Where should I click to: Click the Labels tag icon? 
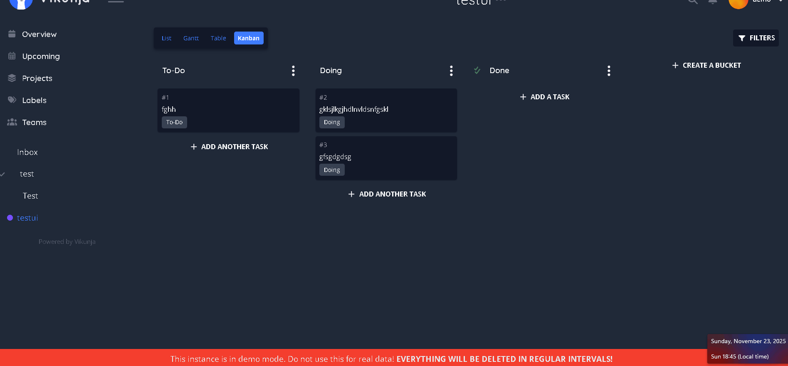pyautogui.click(x=12, y=100)
